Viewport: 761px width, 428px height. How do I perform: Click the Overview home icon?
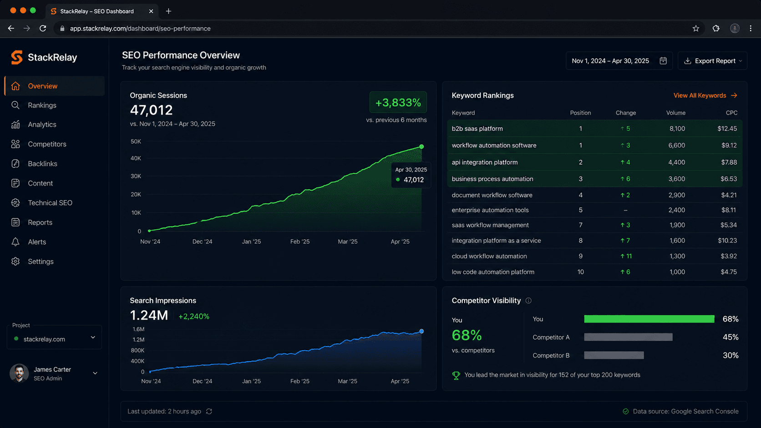[15, 86]
